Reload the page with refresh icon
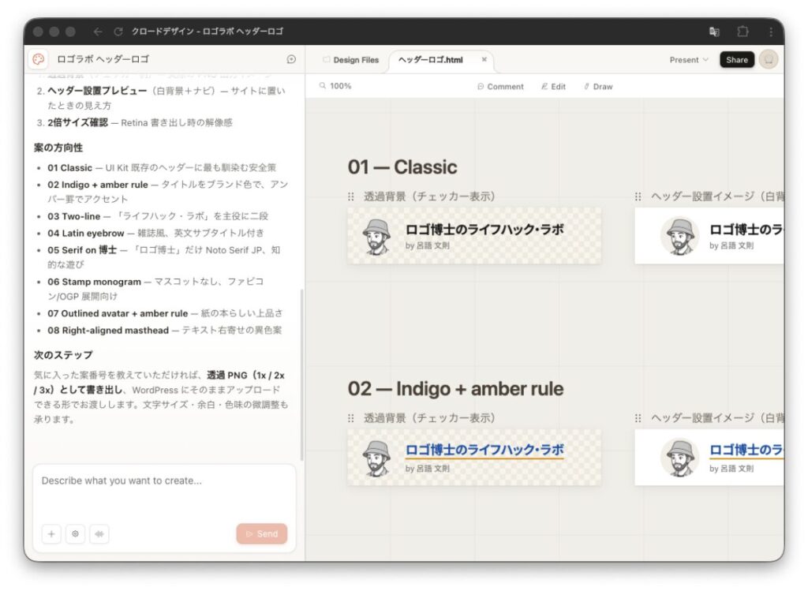The height and width of the screenshot is (591, 808). point(118,32)
